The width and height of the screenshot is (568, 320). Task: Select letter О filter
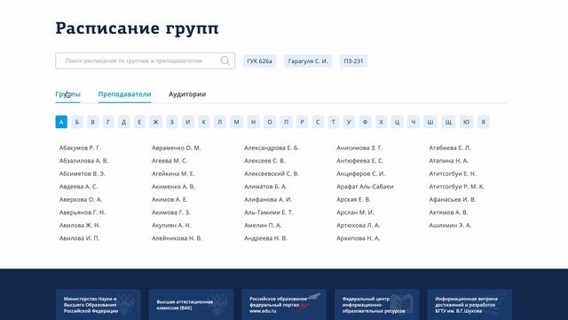click(x=270, y=122)
